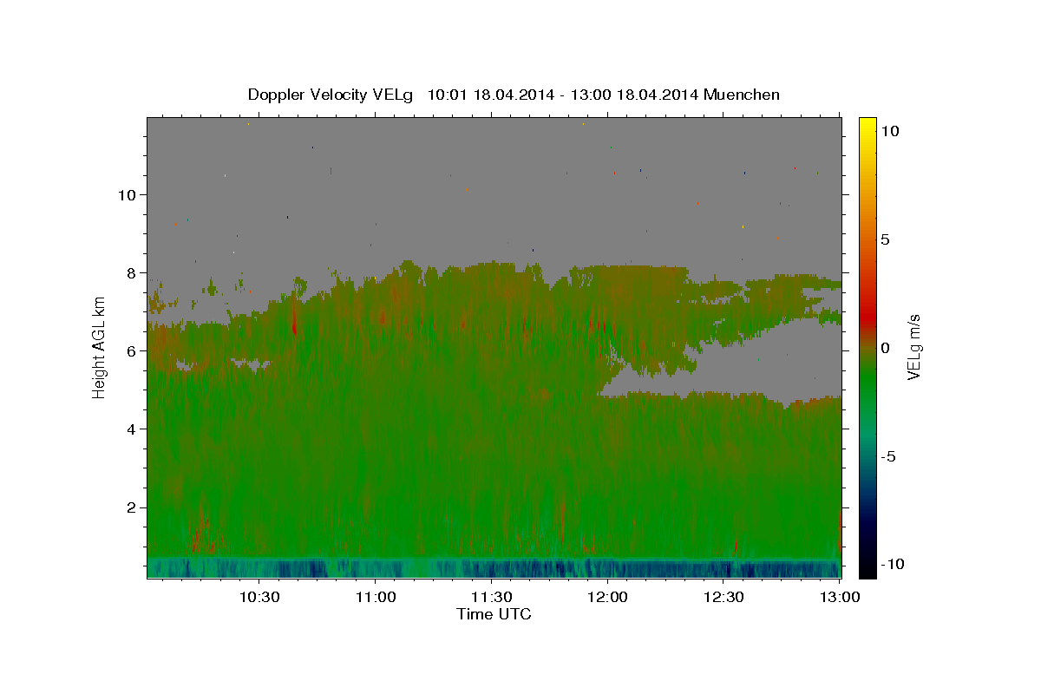1041x694 pixels.
Task: Click the colorbar label 10 at top
Action: (888, 131)
